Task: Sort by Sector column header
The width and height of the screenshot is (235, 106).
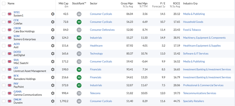Action: 94,4
